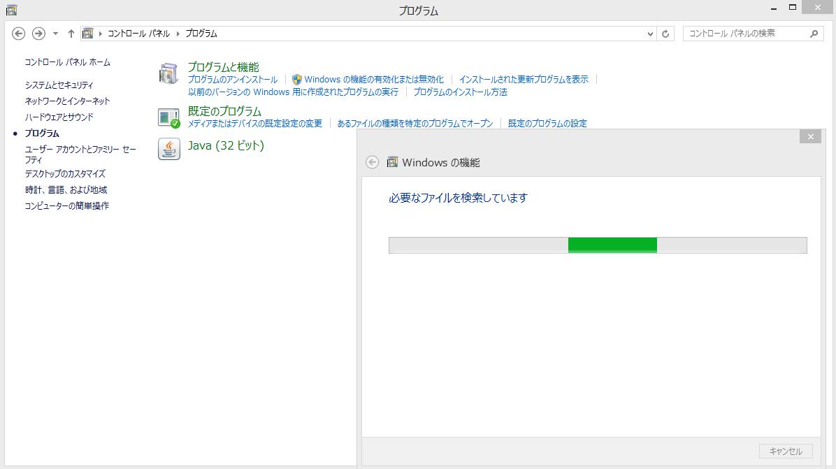Click 既定のプログラムの設定 link
This screenshot has height=469, width=836.
click(547, 124)
